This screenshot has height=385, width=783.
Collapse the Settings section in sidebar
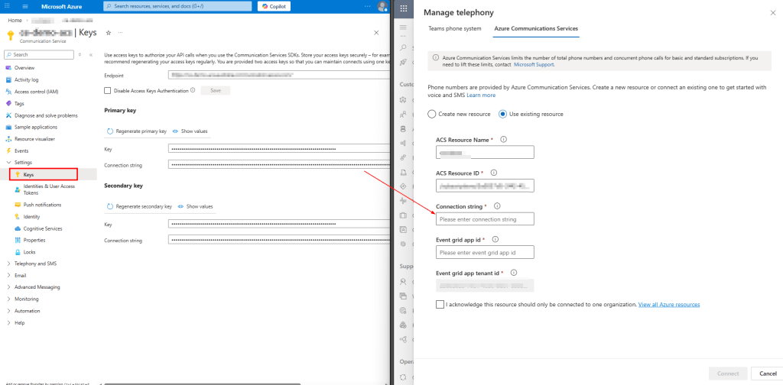tap(8, 163)
